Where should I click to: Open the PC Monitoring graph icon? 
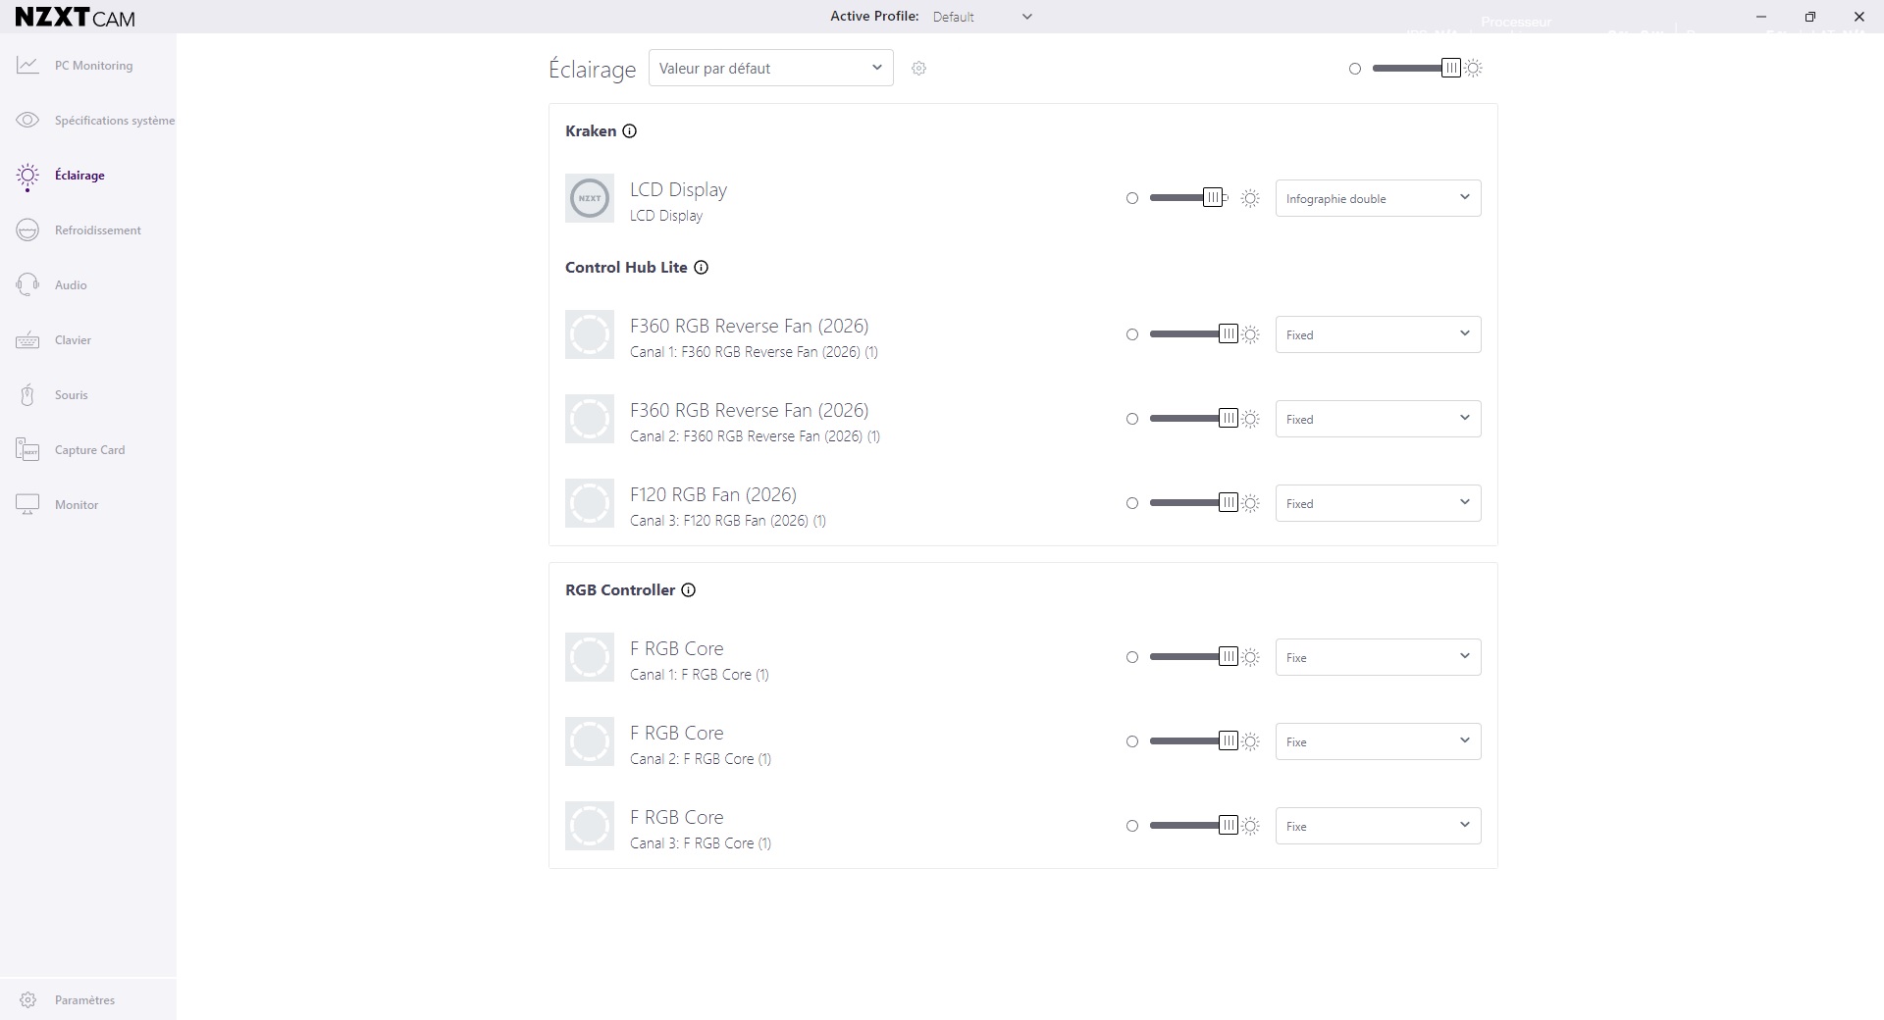point(27,66)
